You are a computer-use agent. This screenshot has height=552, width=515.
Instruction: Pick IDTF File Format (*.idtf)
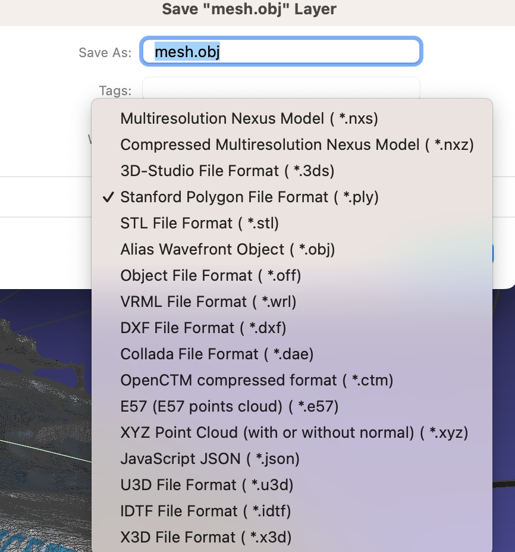[205, 511]
